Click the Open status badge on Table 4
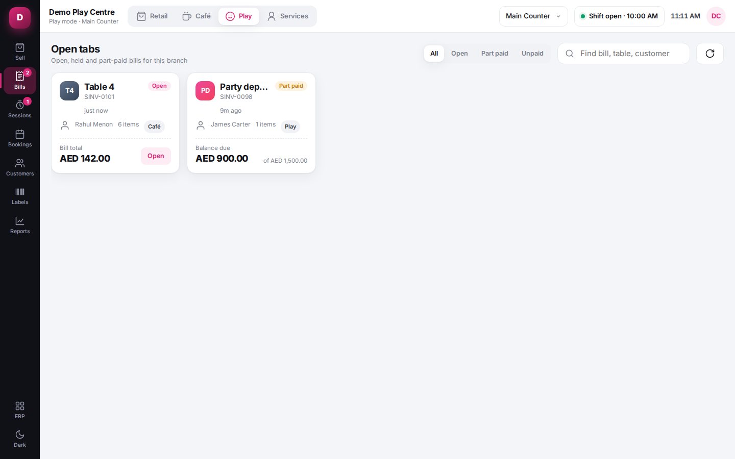The width and height of the screenshot is (735, 459). point(159,86)
